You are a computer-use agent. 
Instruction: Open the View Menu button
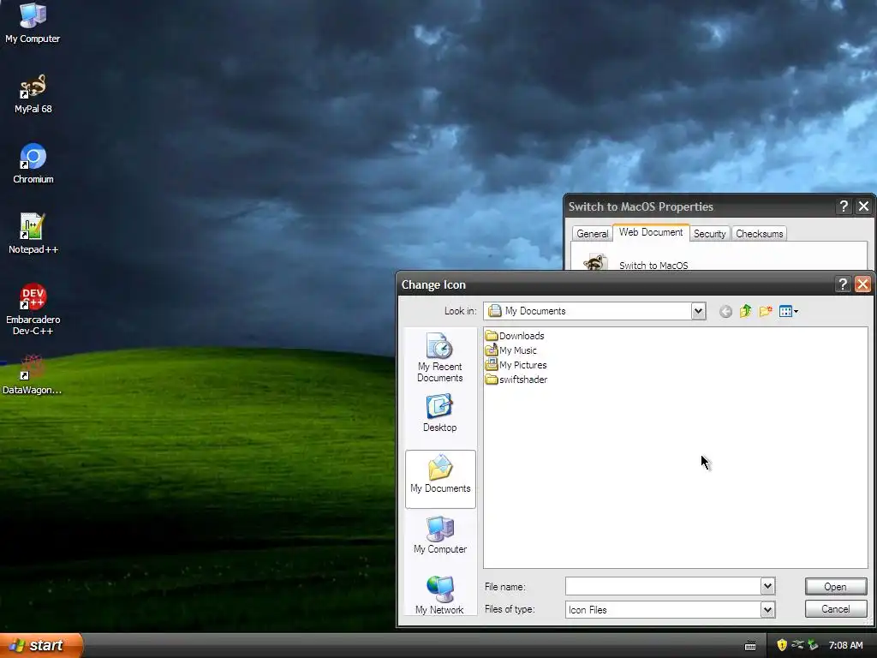coord(788,311)
